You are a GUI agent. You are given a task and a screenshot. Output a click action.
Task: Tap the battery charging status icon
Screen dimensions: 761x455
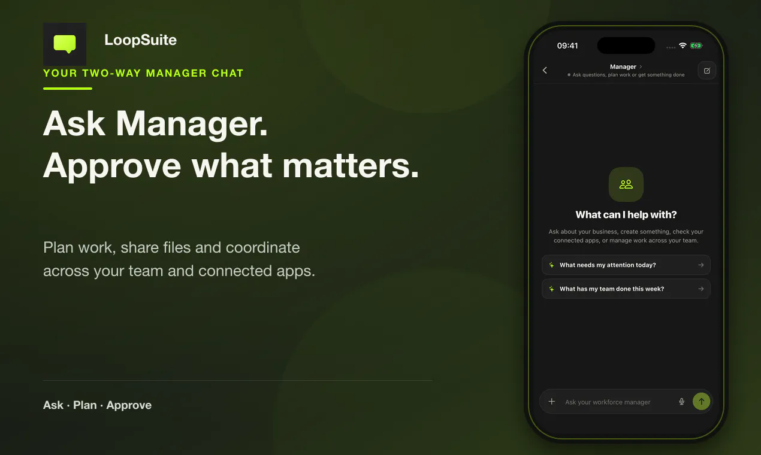696,45
